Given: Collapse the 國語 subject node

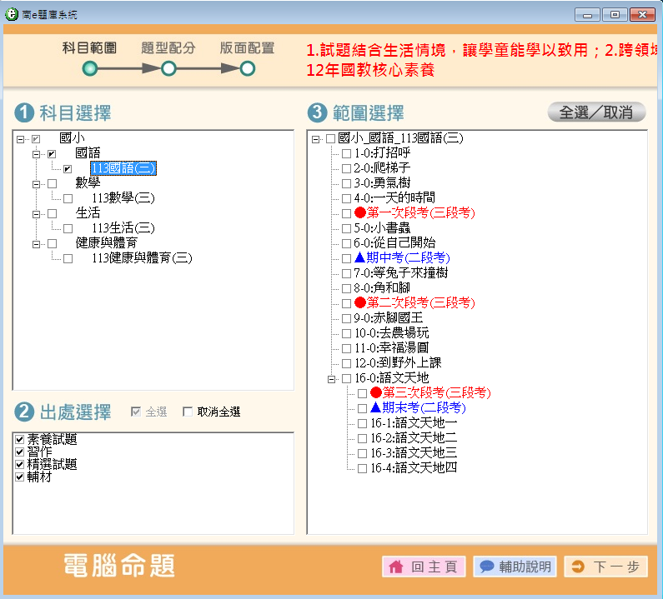Looking at the screenshot, I should click(x=37, y=154).
